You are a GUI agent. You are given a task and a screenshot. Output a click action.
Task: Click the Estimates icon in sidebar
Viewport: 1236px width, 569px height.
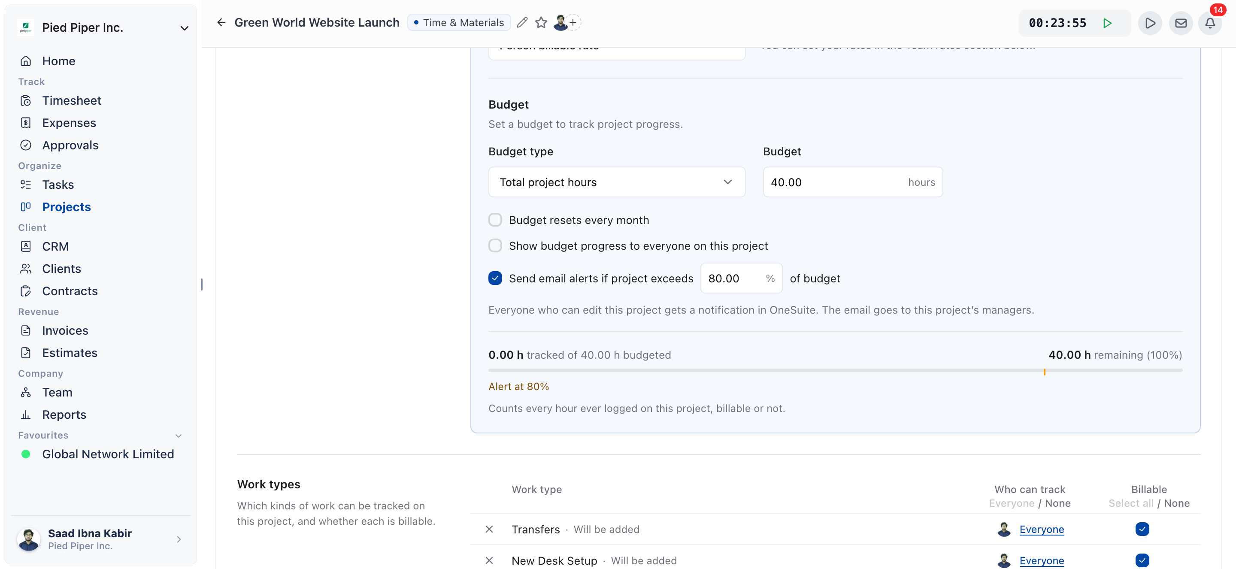pyautogui.click(x=25, y=353)
